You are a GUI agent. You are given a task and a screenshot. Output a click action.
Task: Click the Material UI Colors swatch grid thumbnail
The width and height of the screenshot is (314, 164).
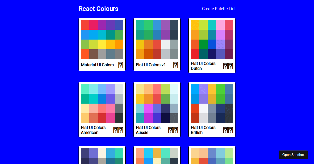(102, 40)
